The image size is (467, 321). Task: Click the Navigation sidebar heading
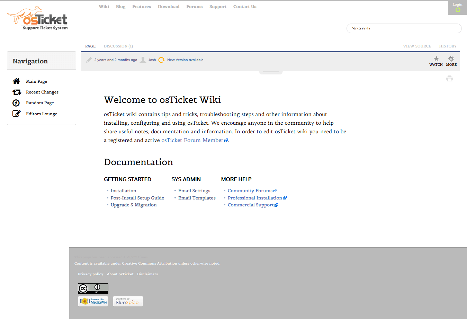point(30,61)
